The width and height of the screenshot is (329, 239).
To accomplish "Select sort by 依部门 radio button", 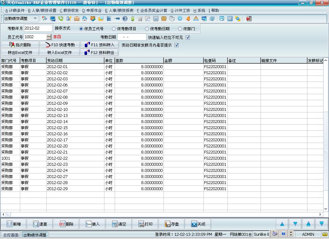I will [x=180, y=29].
